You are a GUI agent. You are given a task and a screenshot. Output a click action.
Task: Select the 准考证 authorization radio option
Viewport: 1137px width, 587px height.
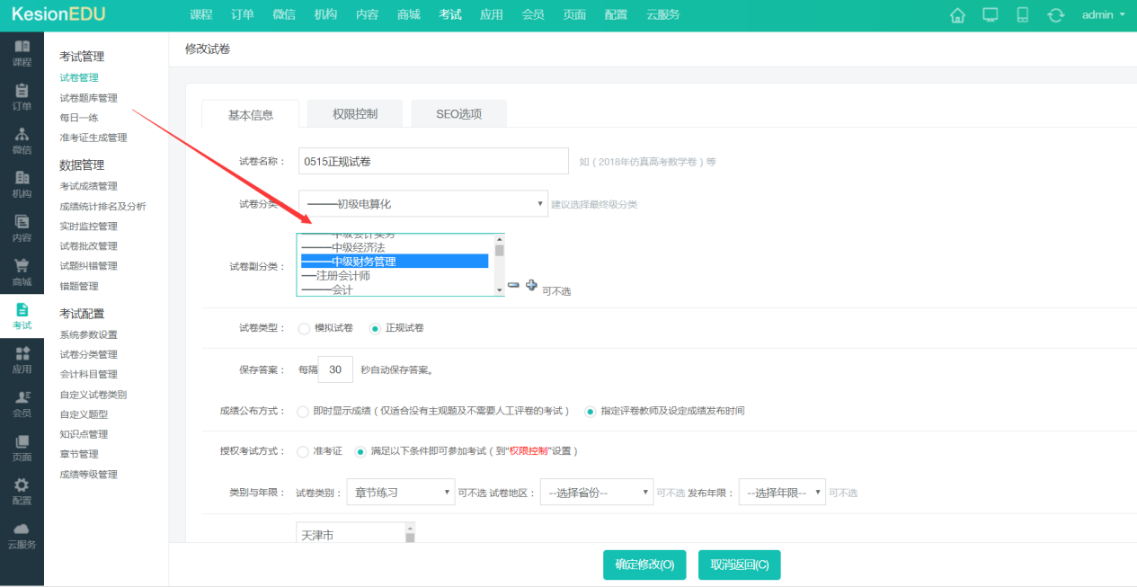point(303,451)
